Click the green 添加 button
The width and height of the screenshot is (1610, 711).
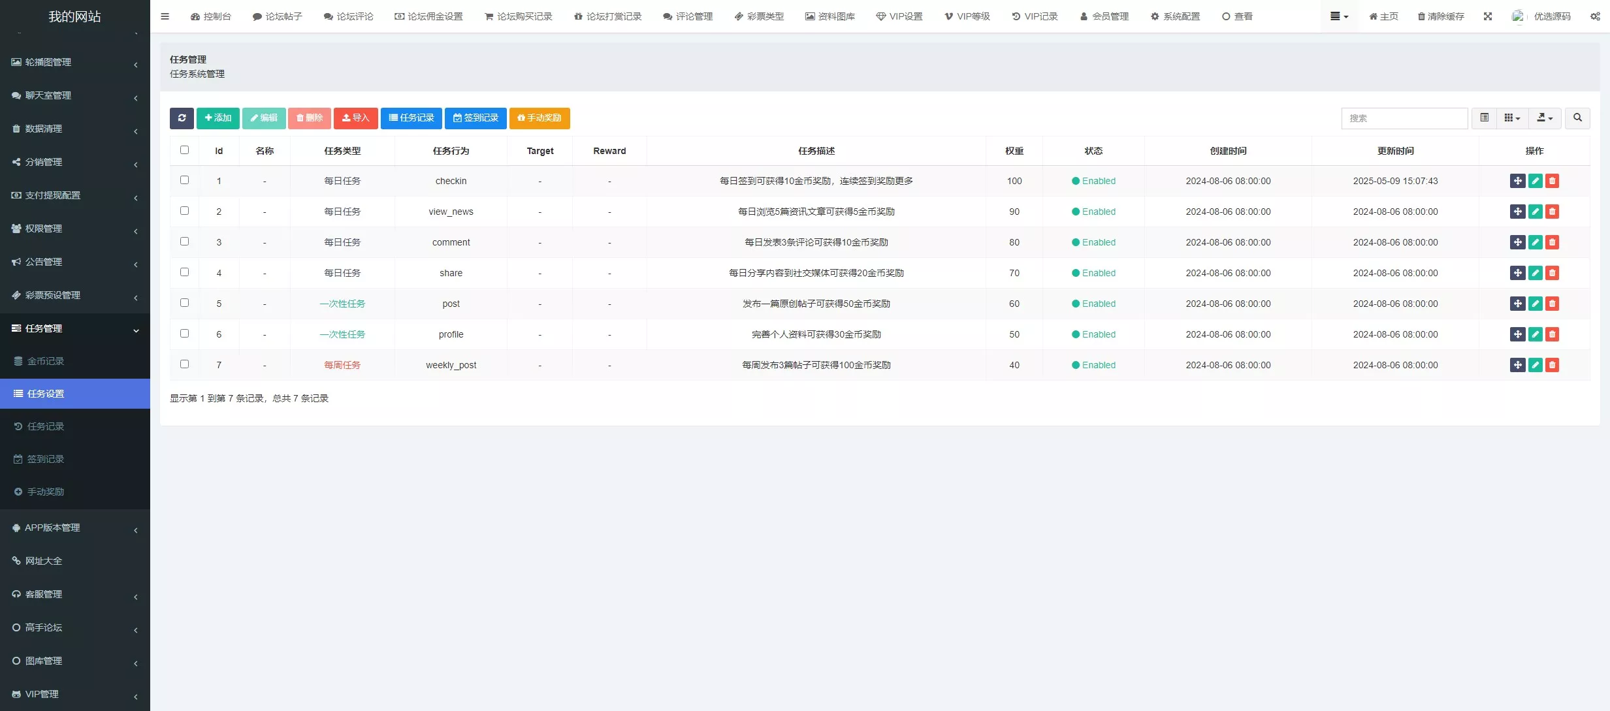pyautogui.click(x=217, y=118)
